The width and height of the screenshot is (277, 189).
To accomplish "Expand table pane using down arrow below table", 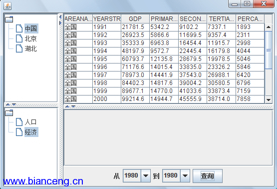I will click(x=73, y=106).
